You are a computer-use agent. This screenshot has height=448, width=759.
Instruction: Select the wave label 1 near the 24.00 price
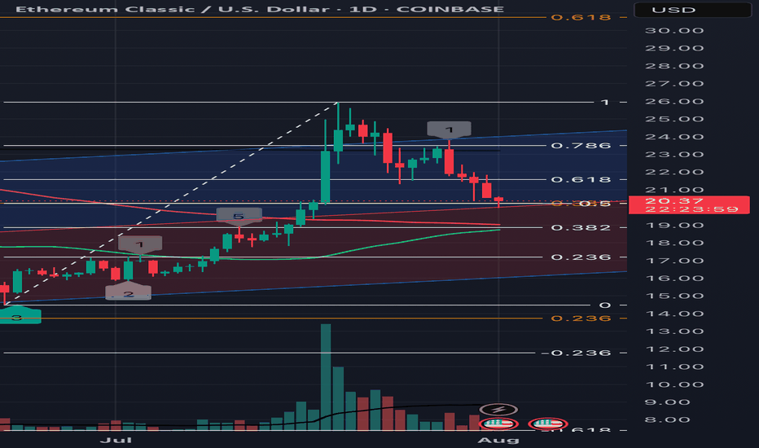click(449, 130)
